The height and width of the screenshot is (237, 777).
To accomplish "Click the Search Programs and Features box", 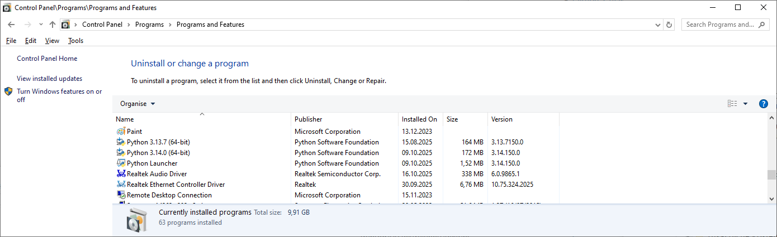I will [720, 25].
